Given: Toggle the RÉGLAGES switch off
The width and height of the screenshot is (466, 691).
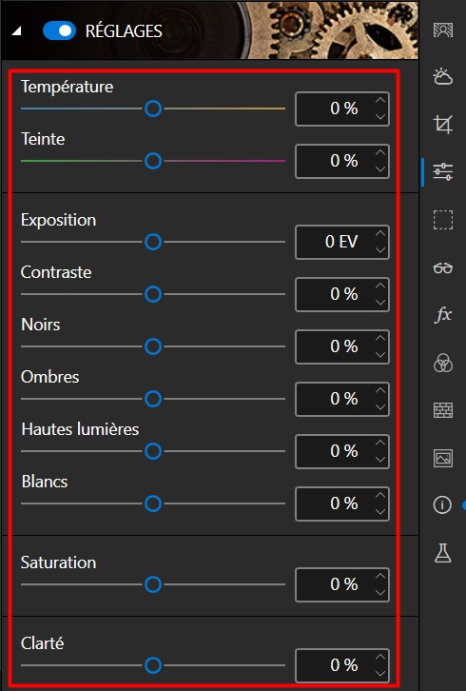Looking at the screenshot, I should [59, 30].
